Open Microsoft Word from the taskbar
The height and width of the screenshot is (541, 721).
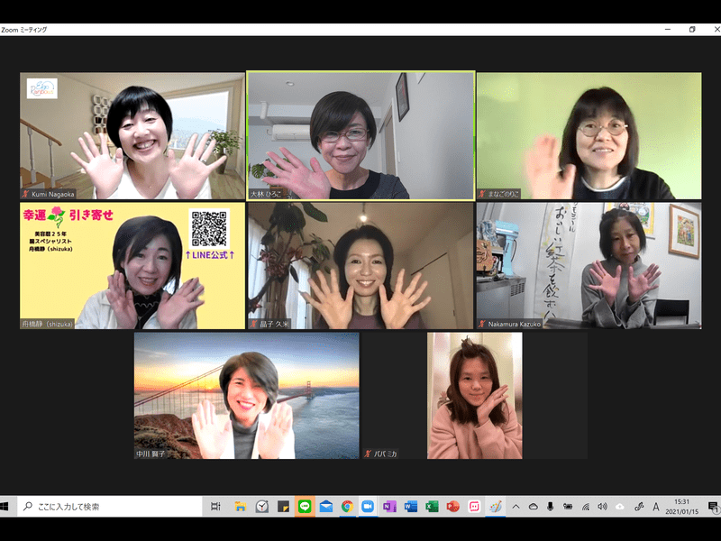coord(411,507)
